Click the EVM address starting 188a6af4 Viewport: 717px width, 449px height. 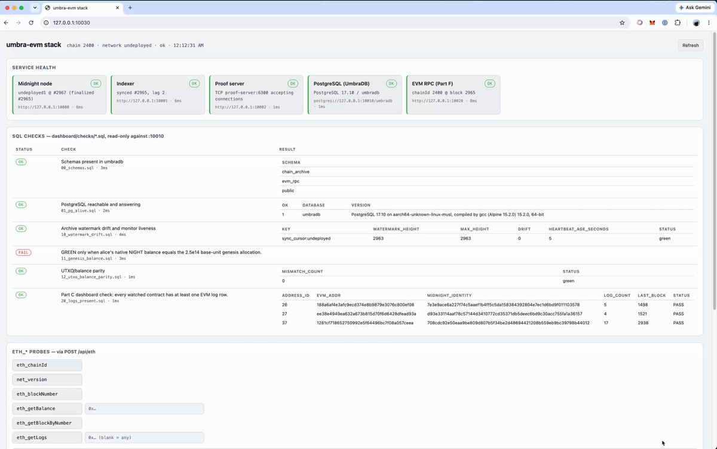coord(365,305)
